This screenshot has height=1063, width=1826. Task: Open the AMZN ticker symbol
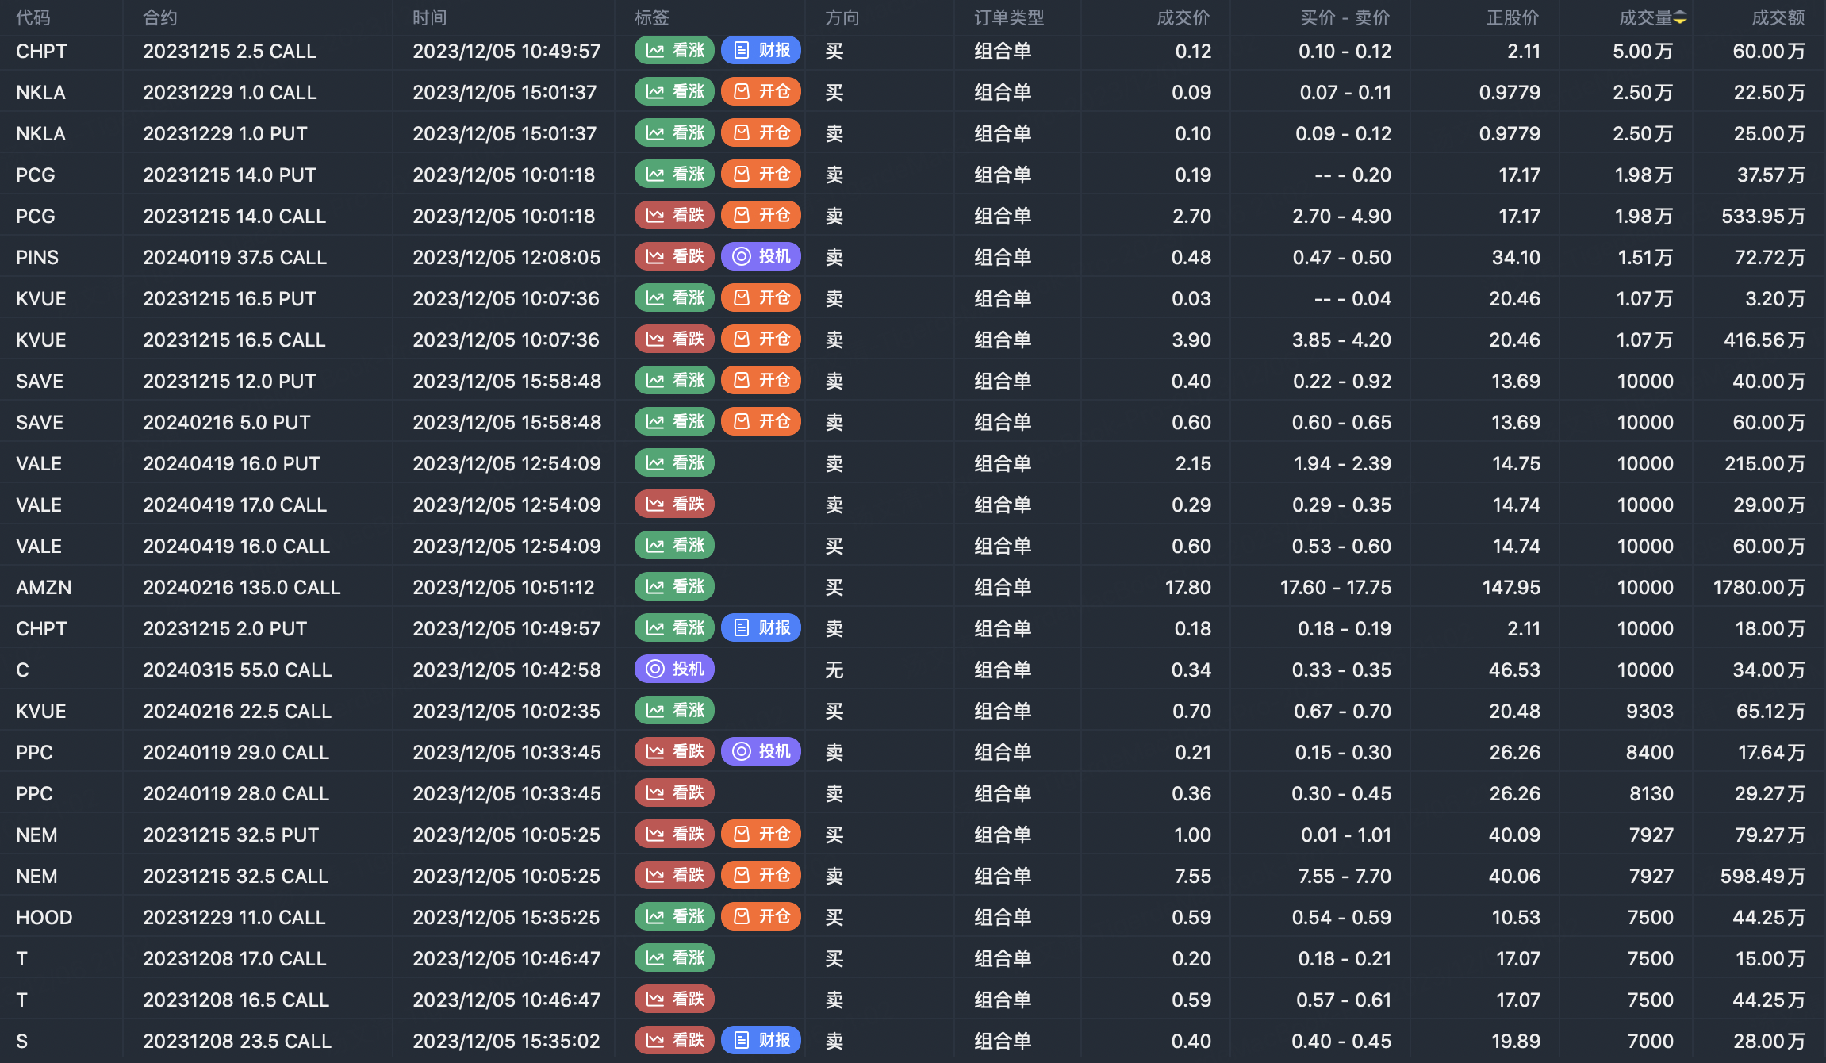pos(44,587)
